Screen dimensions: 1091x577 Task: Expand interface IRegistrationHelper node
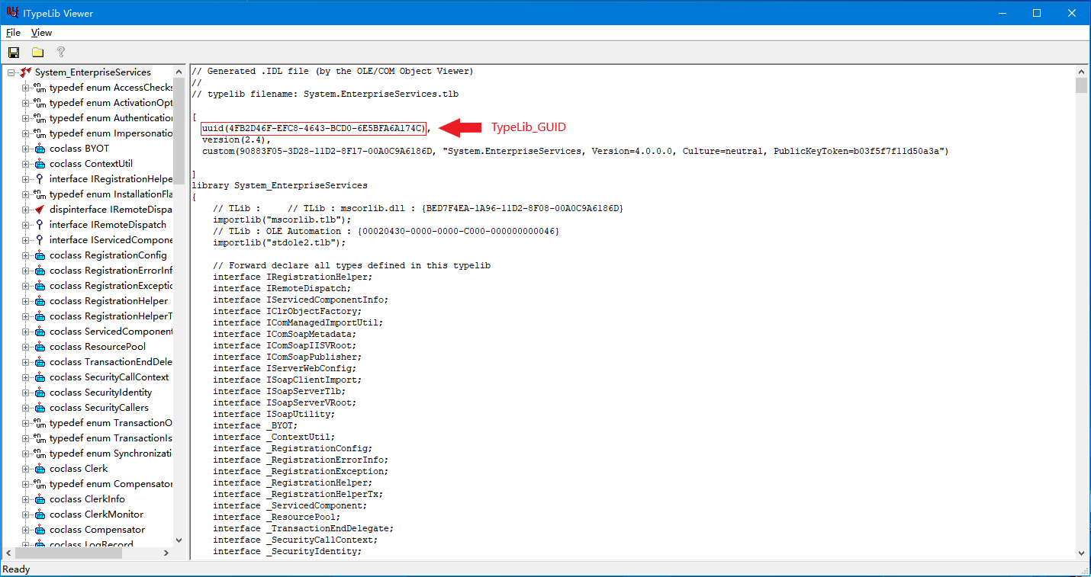coord(25,179)
